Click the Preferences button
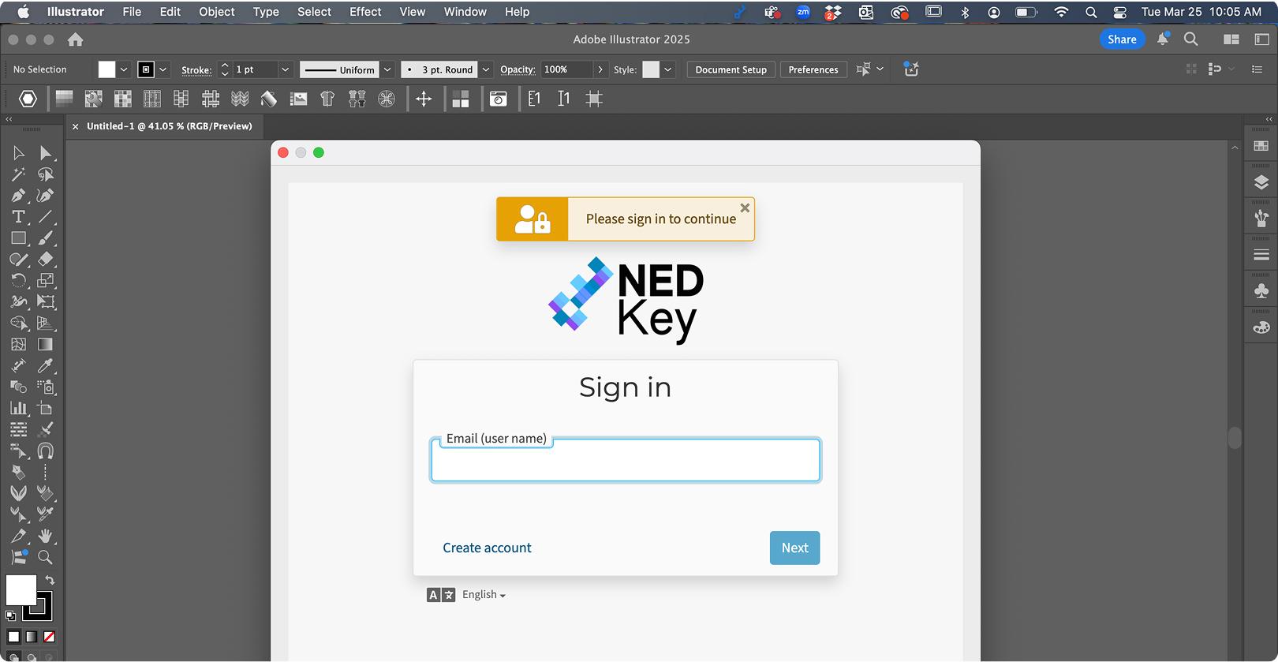1278x662 pixels. pyautogui.click(x=813, y=69)
